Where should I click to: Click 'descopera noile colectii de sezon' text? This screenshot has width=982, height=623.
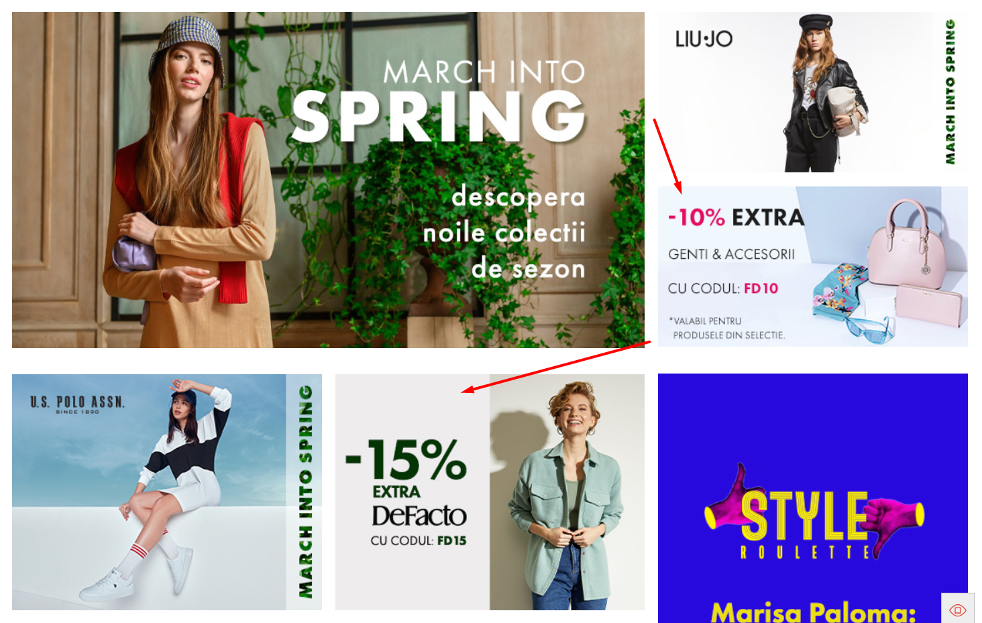[x=505, y=232]
